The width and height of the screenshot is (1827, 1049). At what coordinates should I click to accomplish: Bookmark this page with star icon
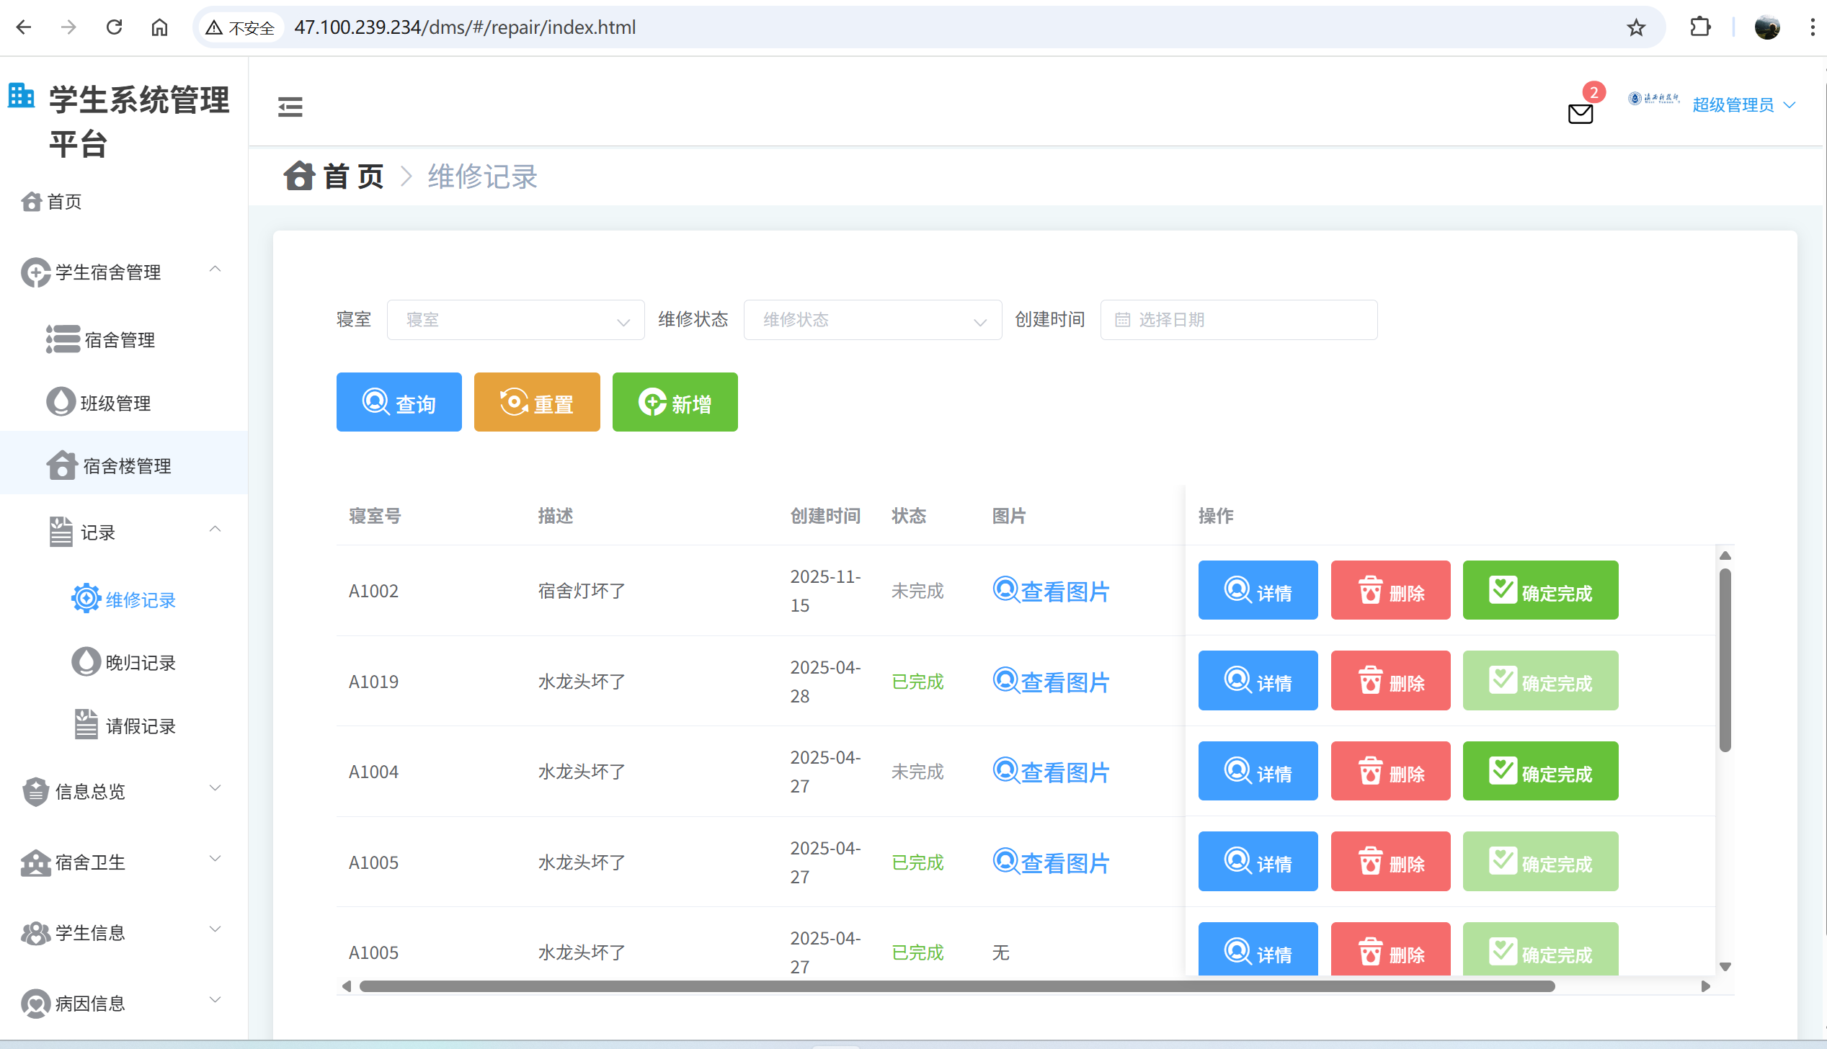pyautogui.click(x=1636, y=27)
